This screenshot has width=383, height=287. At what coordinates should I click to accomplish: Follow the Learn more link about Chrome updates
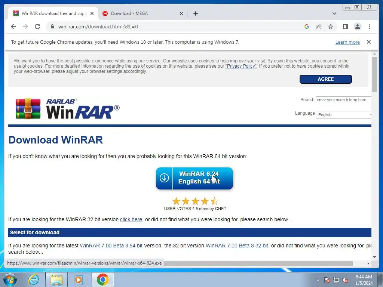click(347, 42)
